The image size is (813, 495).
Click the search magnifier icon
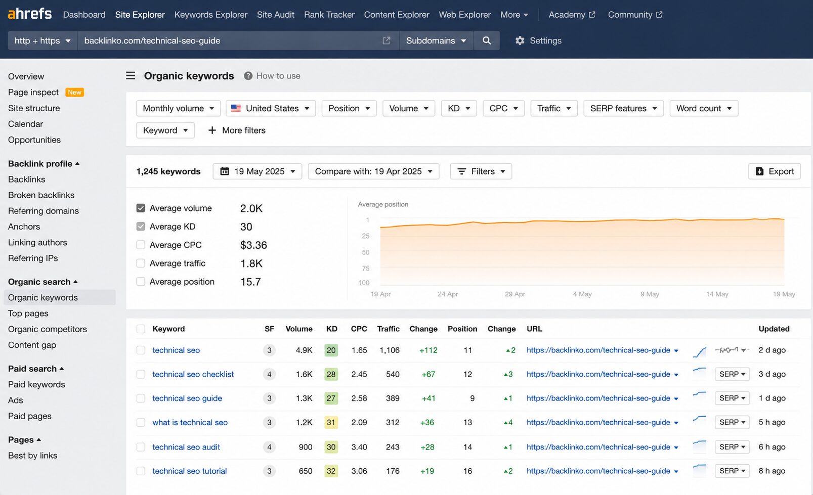487,40
